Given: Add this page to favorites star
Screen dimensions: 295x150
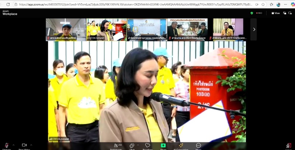Looking at the screenshot, I should point(263,4).
